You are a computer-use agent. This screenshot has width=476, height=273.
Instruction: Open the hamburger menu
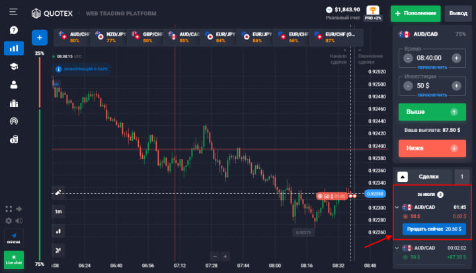(13, 13)
